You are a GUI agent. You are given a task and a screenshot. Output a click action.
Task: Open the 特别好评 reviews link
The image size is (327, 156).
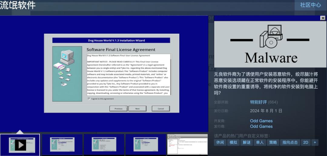[x=258, y=102]
